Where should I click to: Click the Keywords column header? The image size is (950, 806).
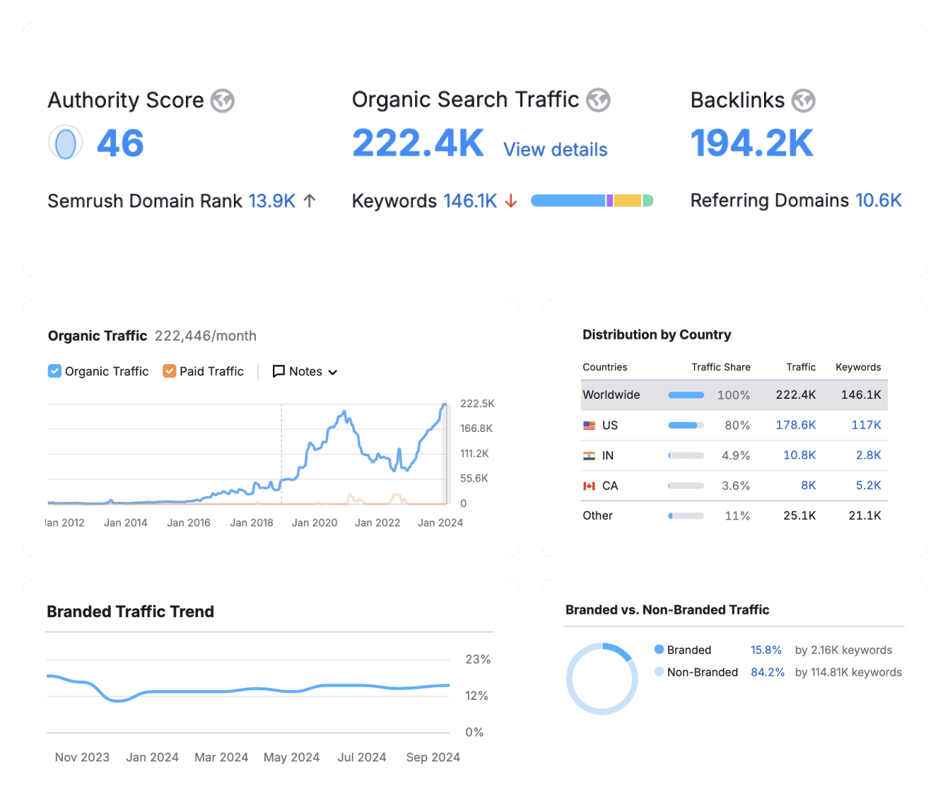click(858, 367)
